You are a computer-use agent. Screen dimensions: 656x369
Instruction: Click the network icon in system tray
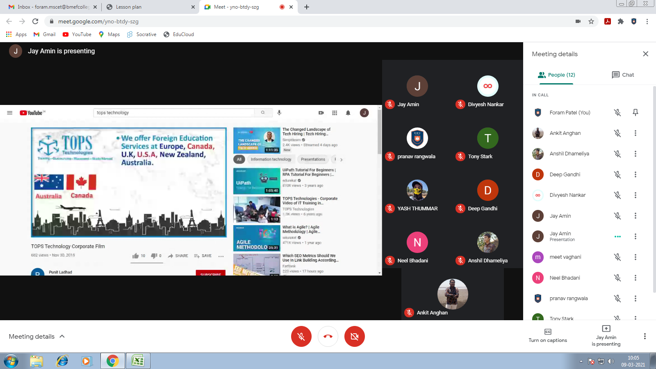[x=601, y=361]
